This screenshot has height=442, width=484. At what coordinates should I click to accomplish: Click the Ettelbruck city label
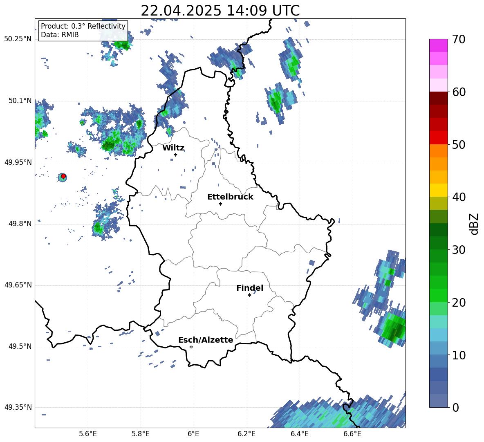pos(230,197)
